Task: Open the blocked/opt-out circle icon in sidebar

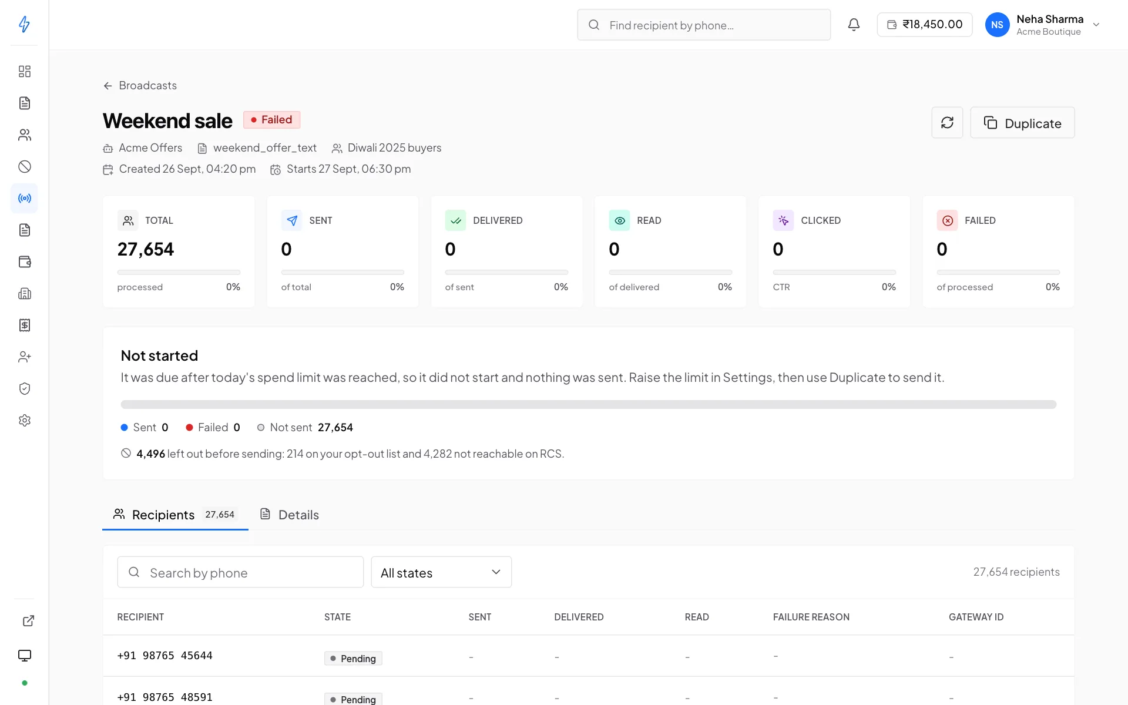Action: [x=24, y=167]
